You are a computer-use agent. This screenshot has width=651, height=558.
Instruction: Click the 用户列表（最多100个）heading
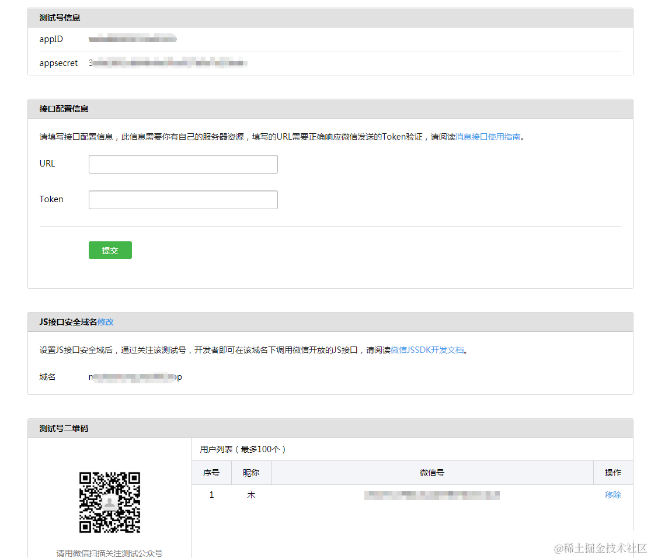coord(243,449)
